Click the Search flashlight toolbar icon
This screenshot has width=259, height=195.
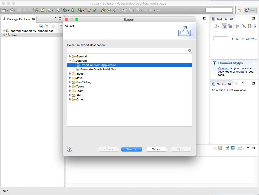[115, 10]
